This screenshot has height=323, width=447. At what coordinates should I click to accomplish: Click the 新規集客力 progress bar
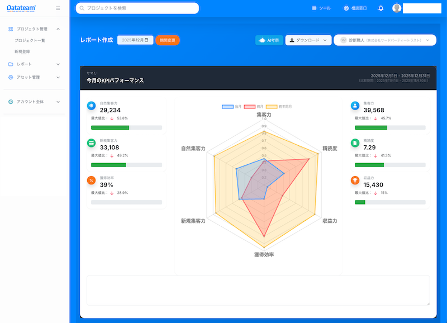click(x=127, y=165)
